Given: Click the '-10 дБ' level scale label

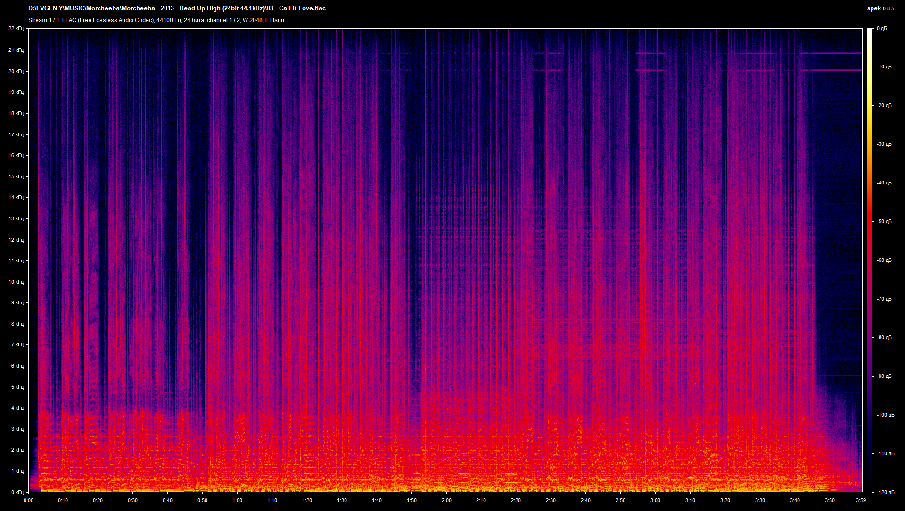Looking at the screenshot, I should (x=884, y=67).
